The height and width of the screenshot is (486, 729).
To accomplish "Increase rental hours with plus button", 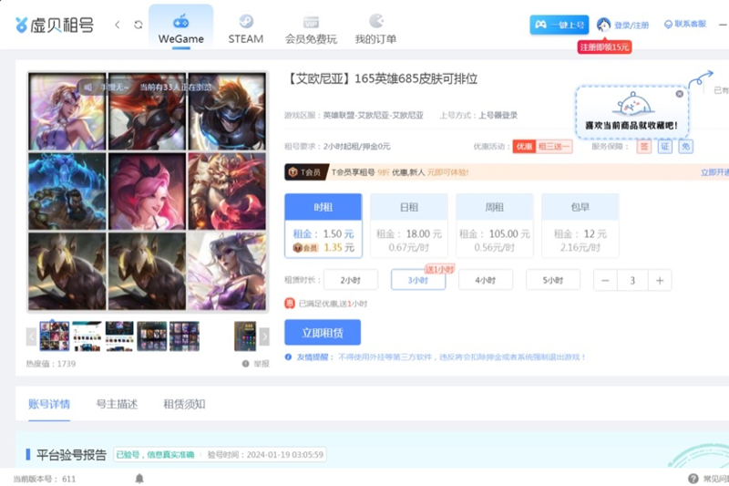I will 660,281.
